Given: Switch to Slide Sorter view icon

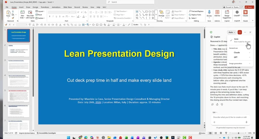Looking at the screenshot, I should pyautogui.click(x=215, y=133).
